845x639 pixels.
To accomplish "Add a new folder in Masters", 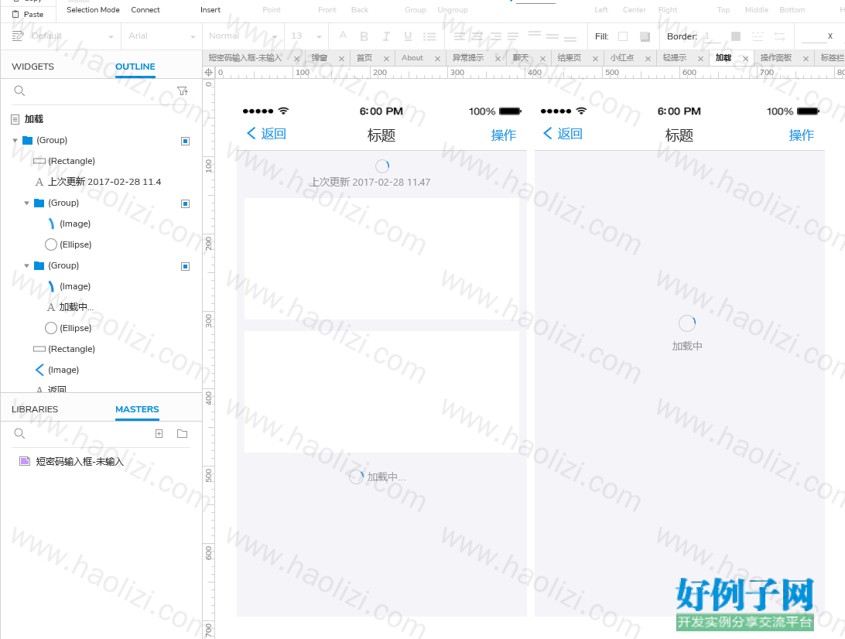I will click(x=182, y=434).
